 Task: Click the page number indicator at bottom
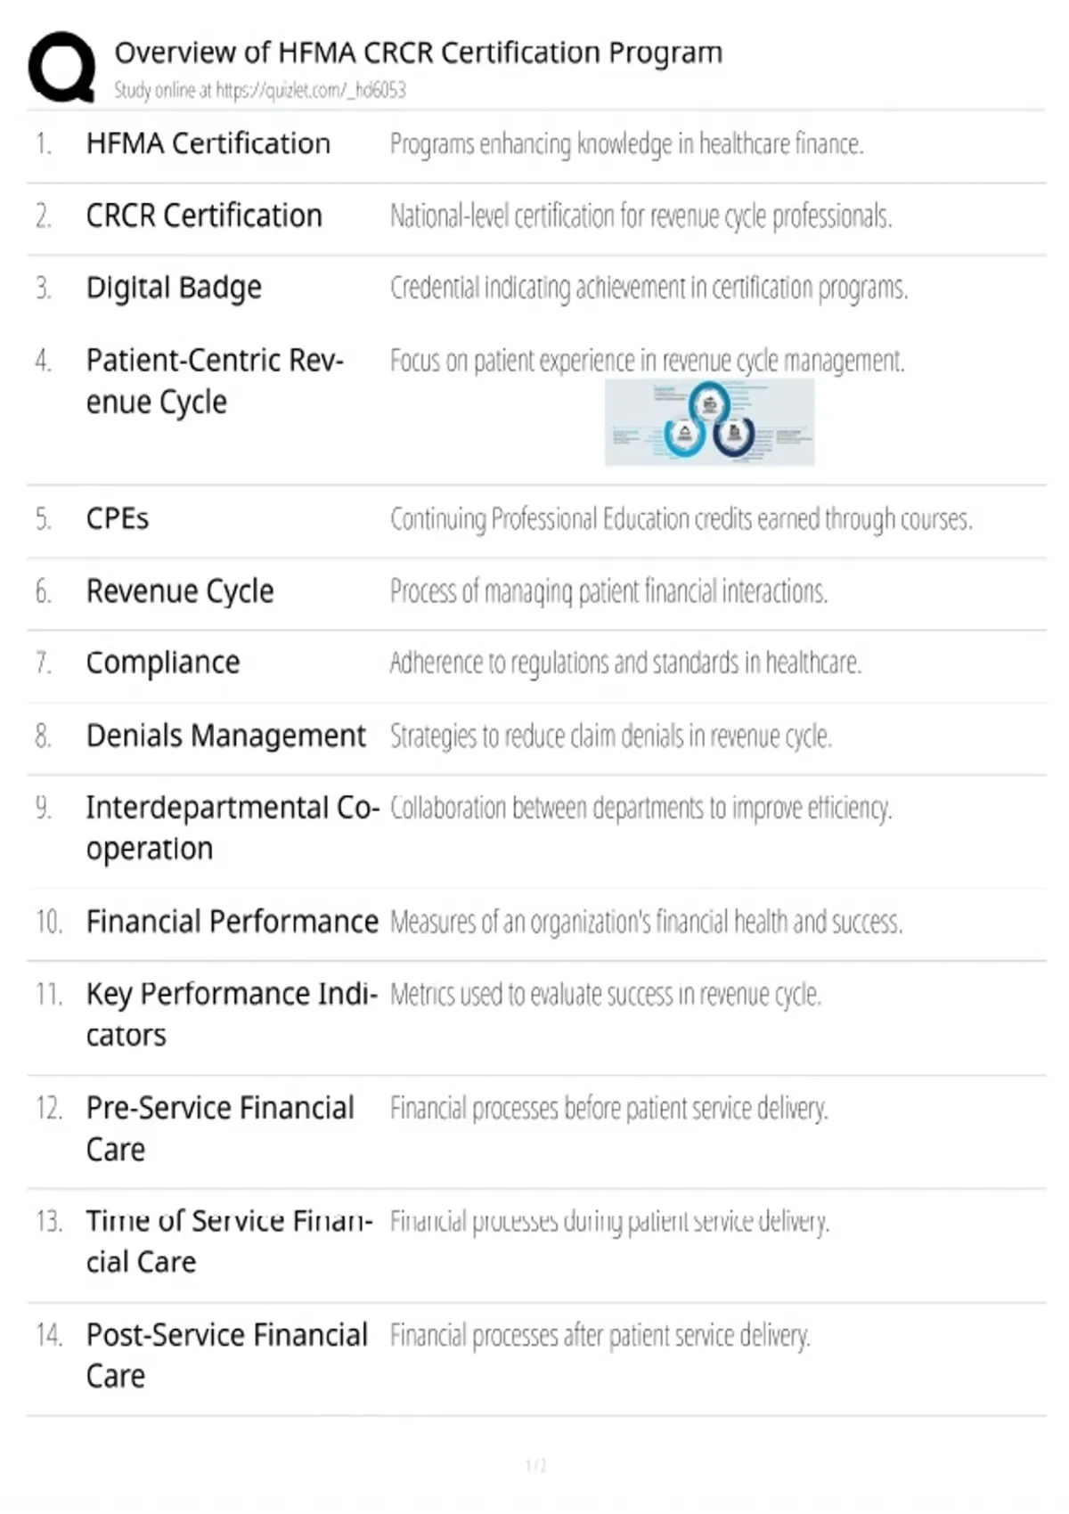pyautogui.click(x=535, y=1465)
